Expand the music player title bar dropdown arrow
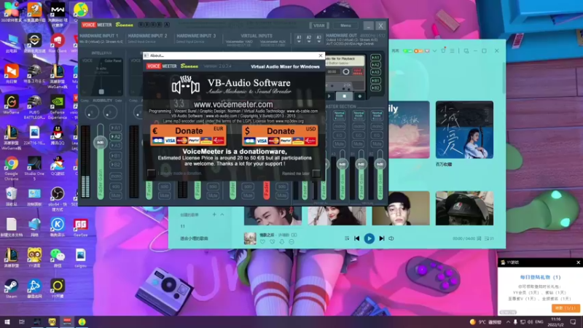Viewport: 583px width, 328px height. point(434,50)
